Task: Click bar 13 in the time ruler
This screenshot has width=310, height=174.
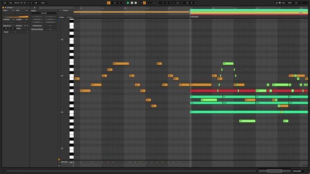Action: tap(191, 8)
